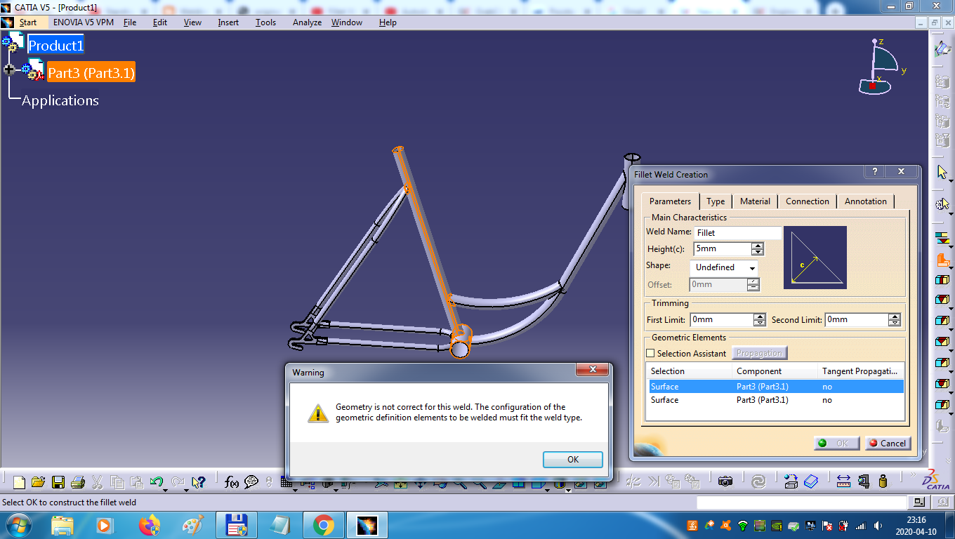Cancel the Fillet Weld Creation dialog
The height and width of the screenshot is (539, 955).
tap(888, 443)
